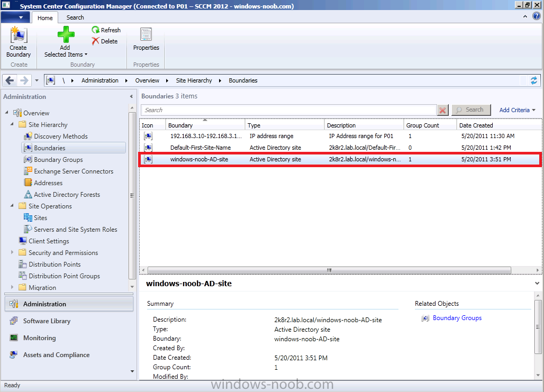Image resolution: width=544 pixels, height=392 pixels.
Task: Click the icon of the Default-First-Site-Name row
Action: (x=148, y=148)
